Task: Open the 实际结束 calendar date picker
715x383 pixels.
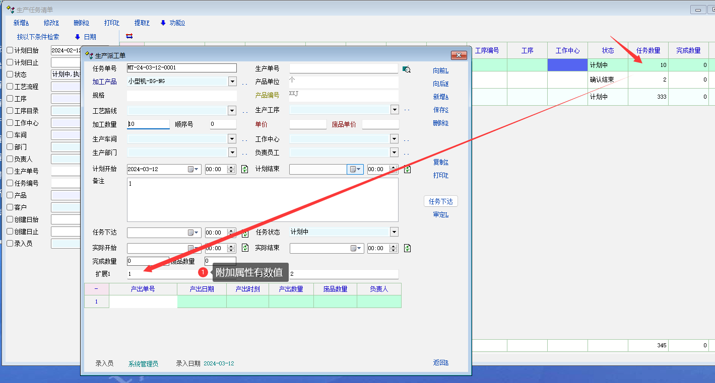Action: click(x=356, y=248)
